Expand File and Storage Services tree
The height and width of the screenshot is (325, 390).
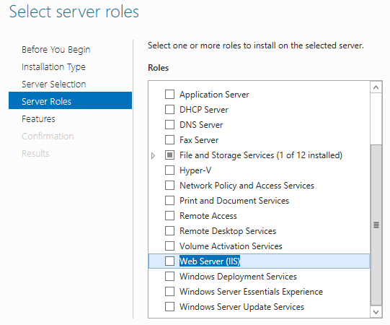(x=154, y=156)
